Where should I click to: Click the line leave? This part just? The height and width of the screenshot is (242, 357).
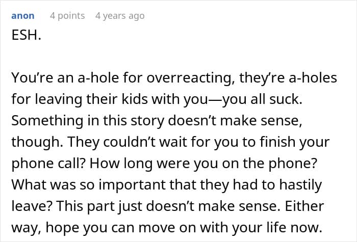pos(168,206)
